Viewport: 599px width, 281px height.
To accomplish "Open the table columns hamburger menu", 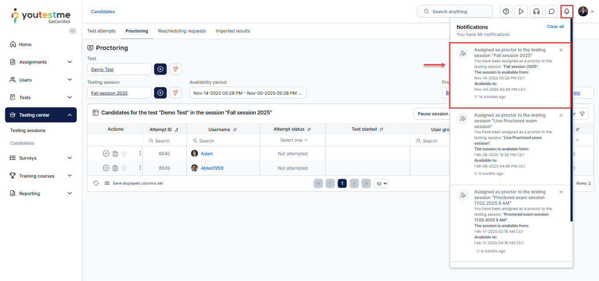I will tap(107, 183).
